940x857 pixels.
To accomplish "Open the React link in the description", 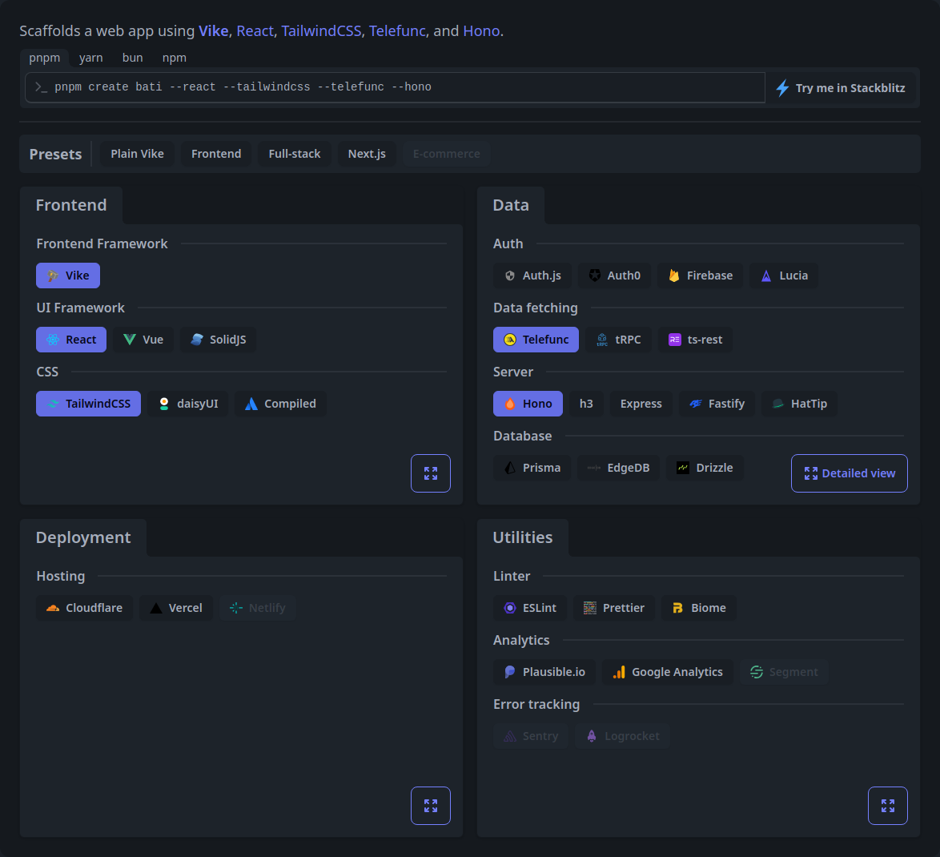I will pos(255,30).
